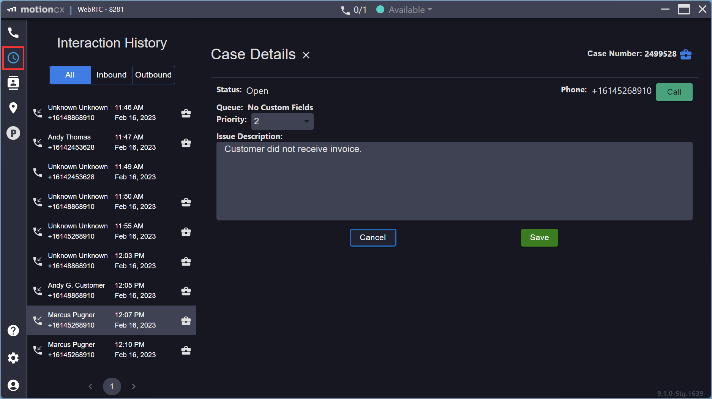Open case briefcase for the 11:50 AM interaction

pos(186,202)
